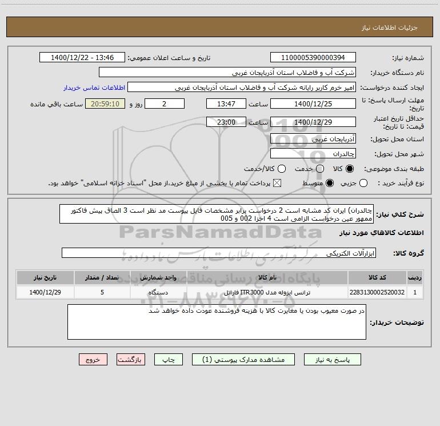Click the quantity cell showing 5
The width and height of the screenshot is (440, 426).
tap(102, 292)
